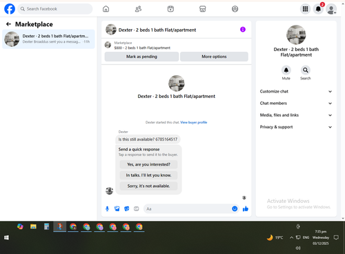Open the Marketplace storefront tab
Screen dimensions: 345x254
click(202, 9)
